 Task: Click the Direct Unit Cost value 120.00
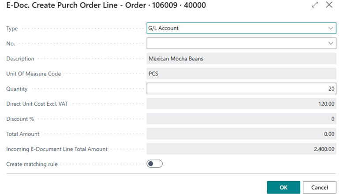click(241, 104)
